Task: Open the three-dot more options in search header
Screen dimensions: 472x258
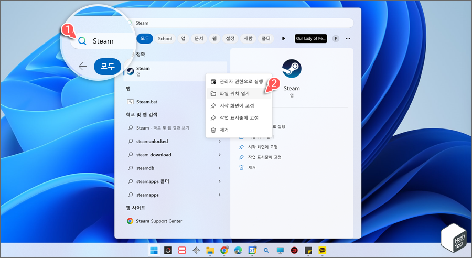Action: pyautogui.click(x=348, y=38)
